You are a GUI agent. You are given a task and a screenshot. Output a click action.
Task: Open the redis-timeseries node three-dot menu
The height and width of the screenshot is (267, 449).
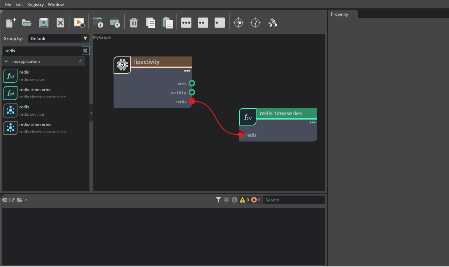click(313, 122)
